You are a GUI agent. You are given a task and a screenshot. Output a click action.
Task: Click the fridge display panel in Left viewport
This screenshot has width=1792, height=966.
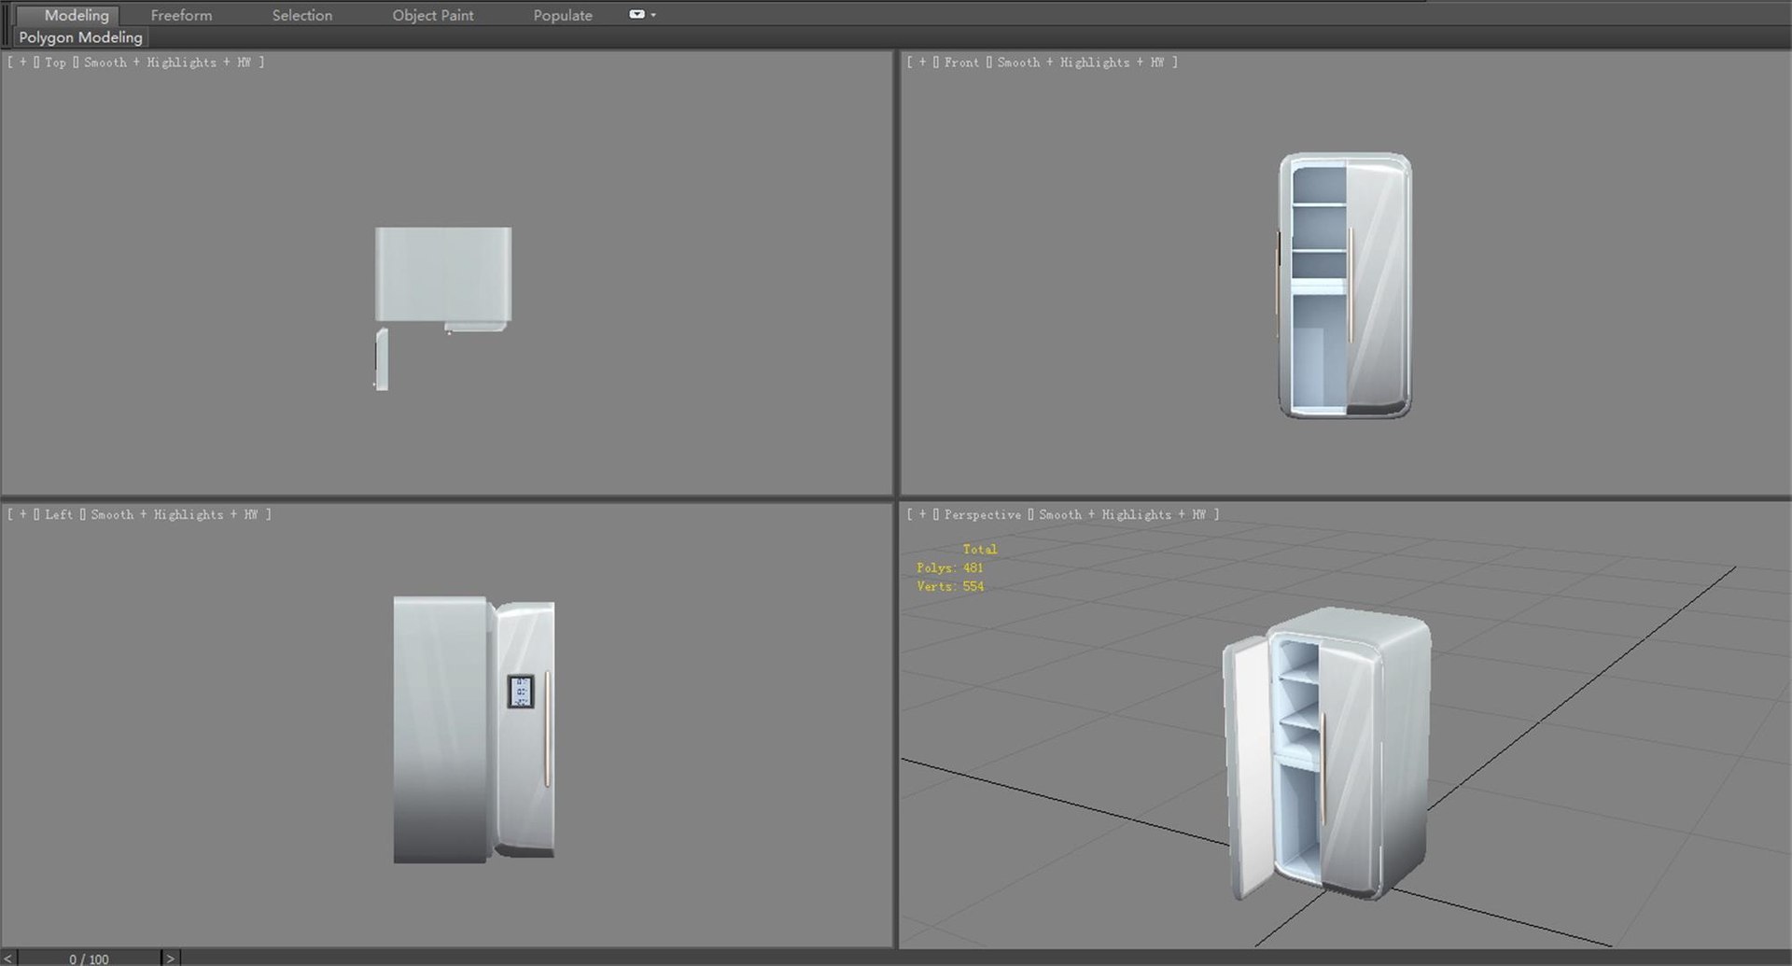click(521, 692)
